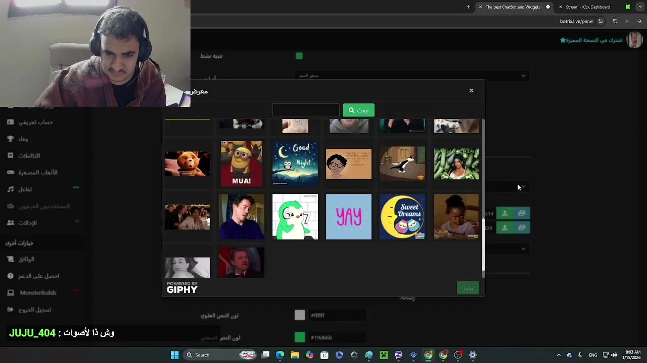Focus the GIF search input field
The width and height of the screenshot is (647, 363).
coord(306,110)
